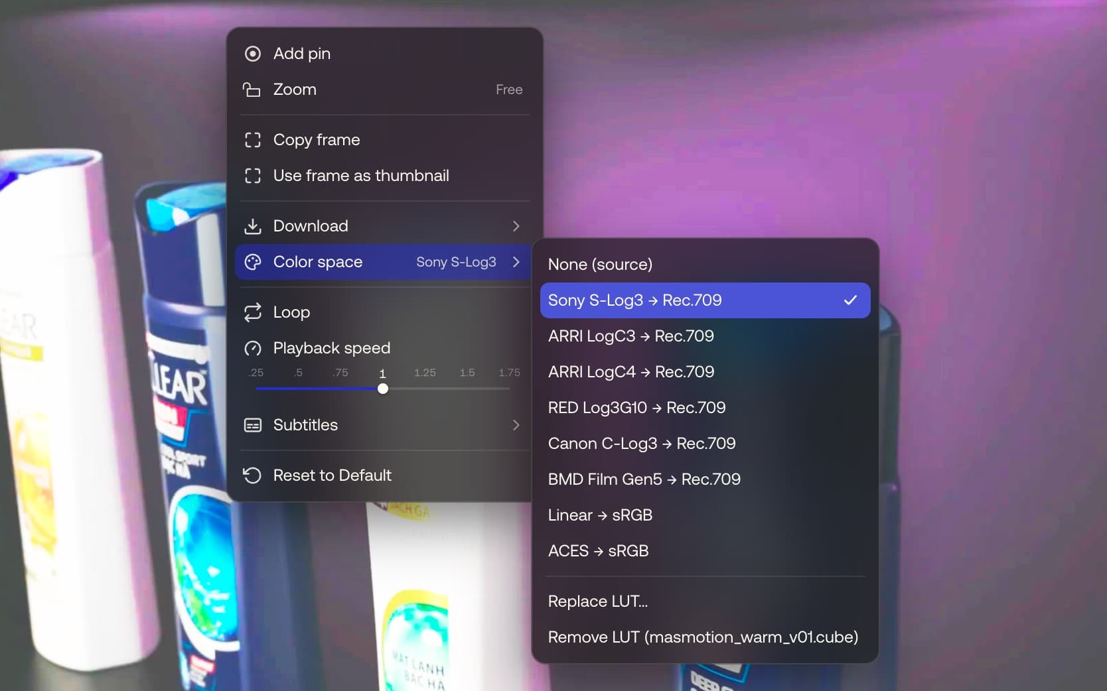
Task: Choose ARRI LogC3 → Rec.709
Action: (705, 336)
